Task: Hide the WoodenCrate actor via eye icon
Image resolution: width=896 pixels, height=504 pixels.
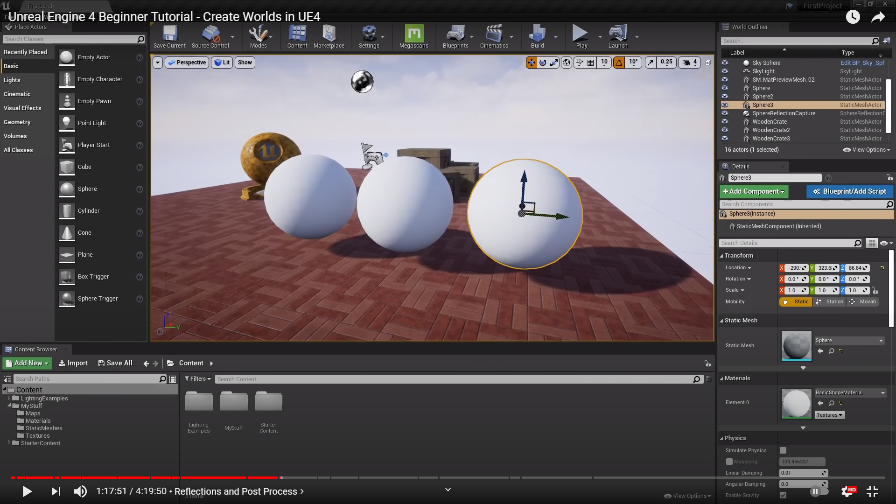Action: point(725,122)
